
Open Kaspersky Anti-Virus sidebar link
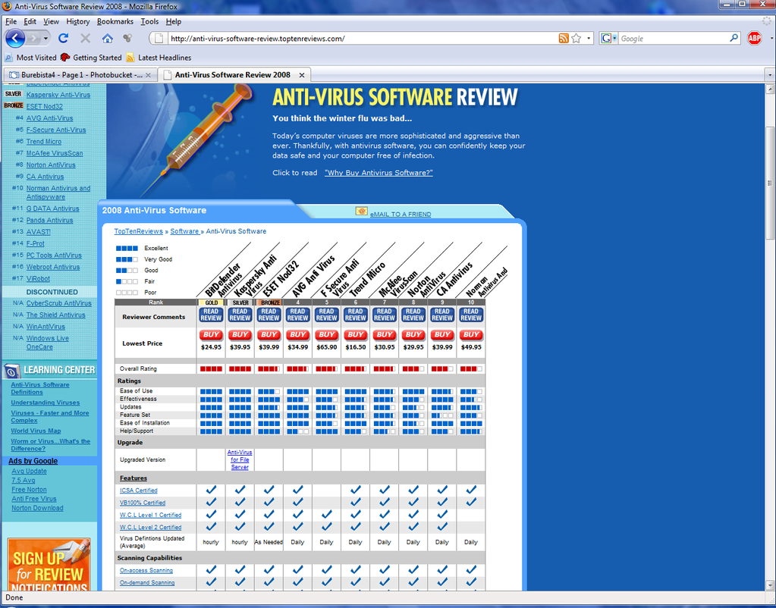(x=58, y=95)
